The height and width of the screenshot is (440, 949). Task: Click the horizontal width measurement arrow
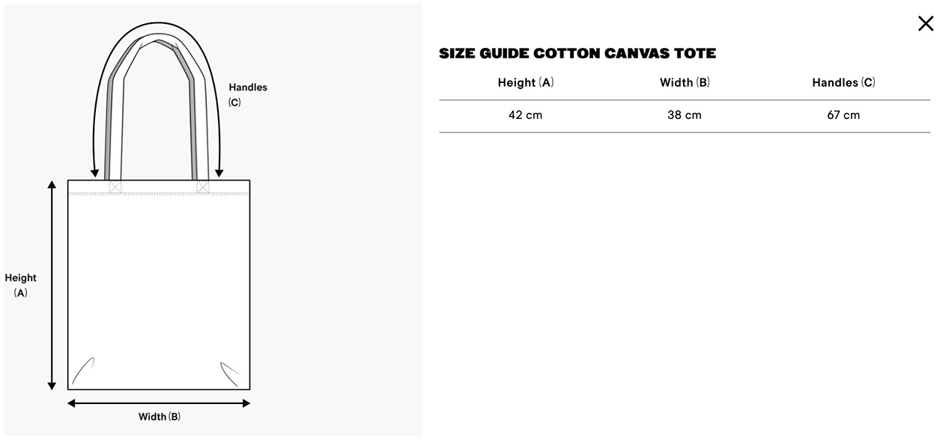(x=159, y=403)
